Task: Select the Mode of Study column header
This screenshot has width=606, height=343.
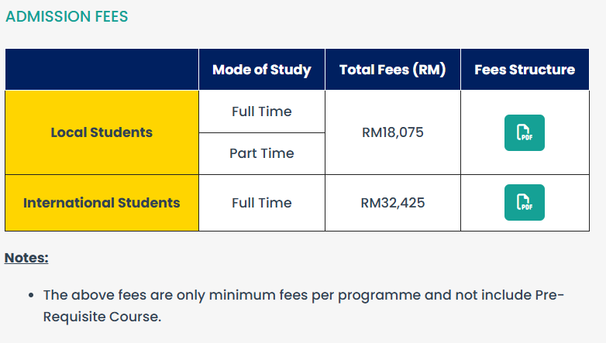Action: tap(261, 70)
